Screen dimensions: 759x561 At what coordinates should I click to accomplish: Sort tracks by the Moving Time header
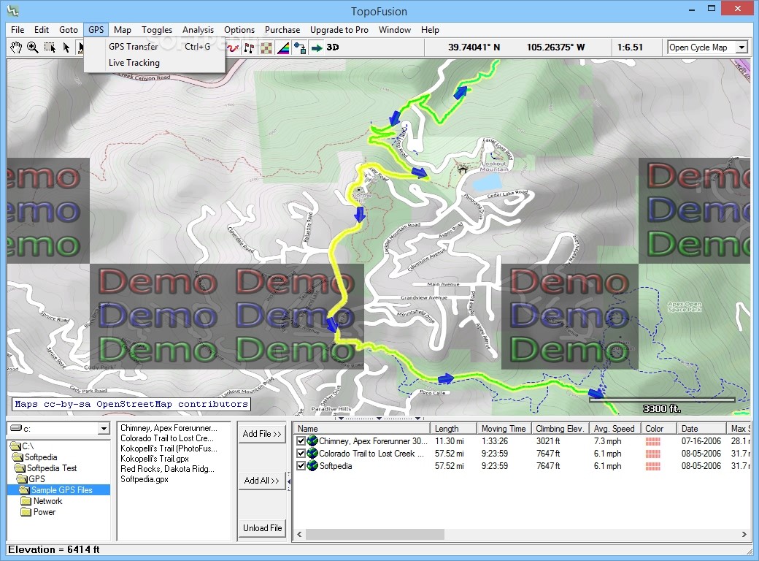(504, 429)
